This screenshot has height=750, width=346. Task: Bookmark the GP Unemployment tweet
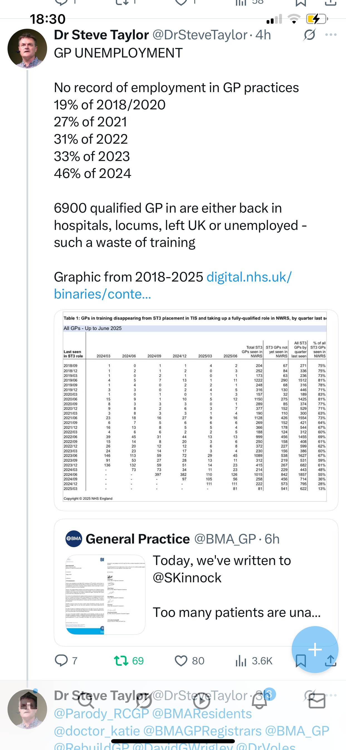pos(300,661)
